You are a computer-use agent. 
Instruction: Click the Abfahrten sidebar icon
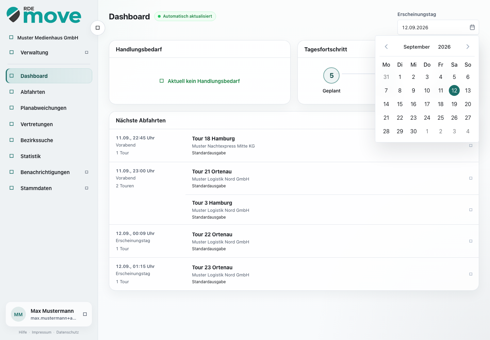[12, 92]
